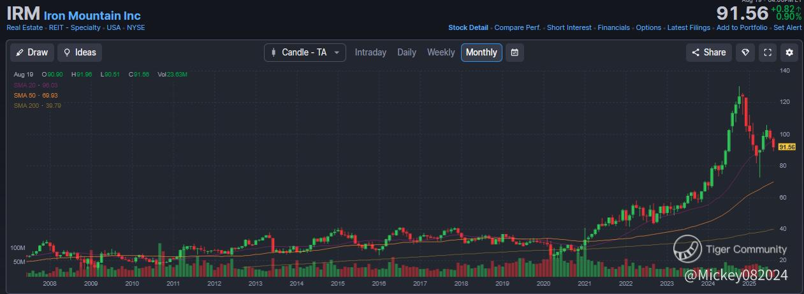Click the diamond premium icon
This screenshot has width=804, height=294.
(x=745, y=52)
